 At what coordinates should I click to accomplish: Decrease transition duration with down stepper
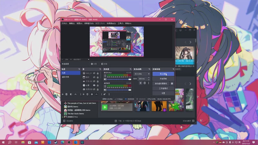click(x=149, y=80)
